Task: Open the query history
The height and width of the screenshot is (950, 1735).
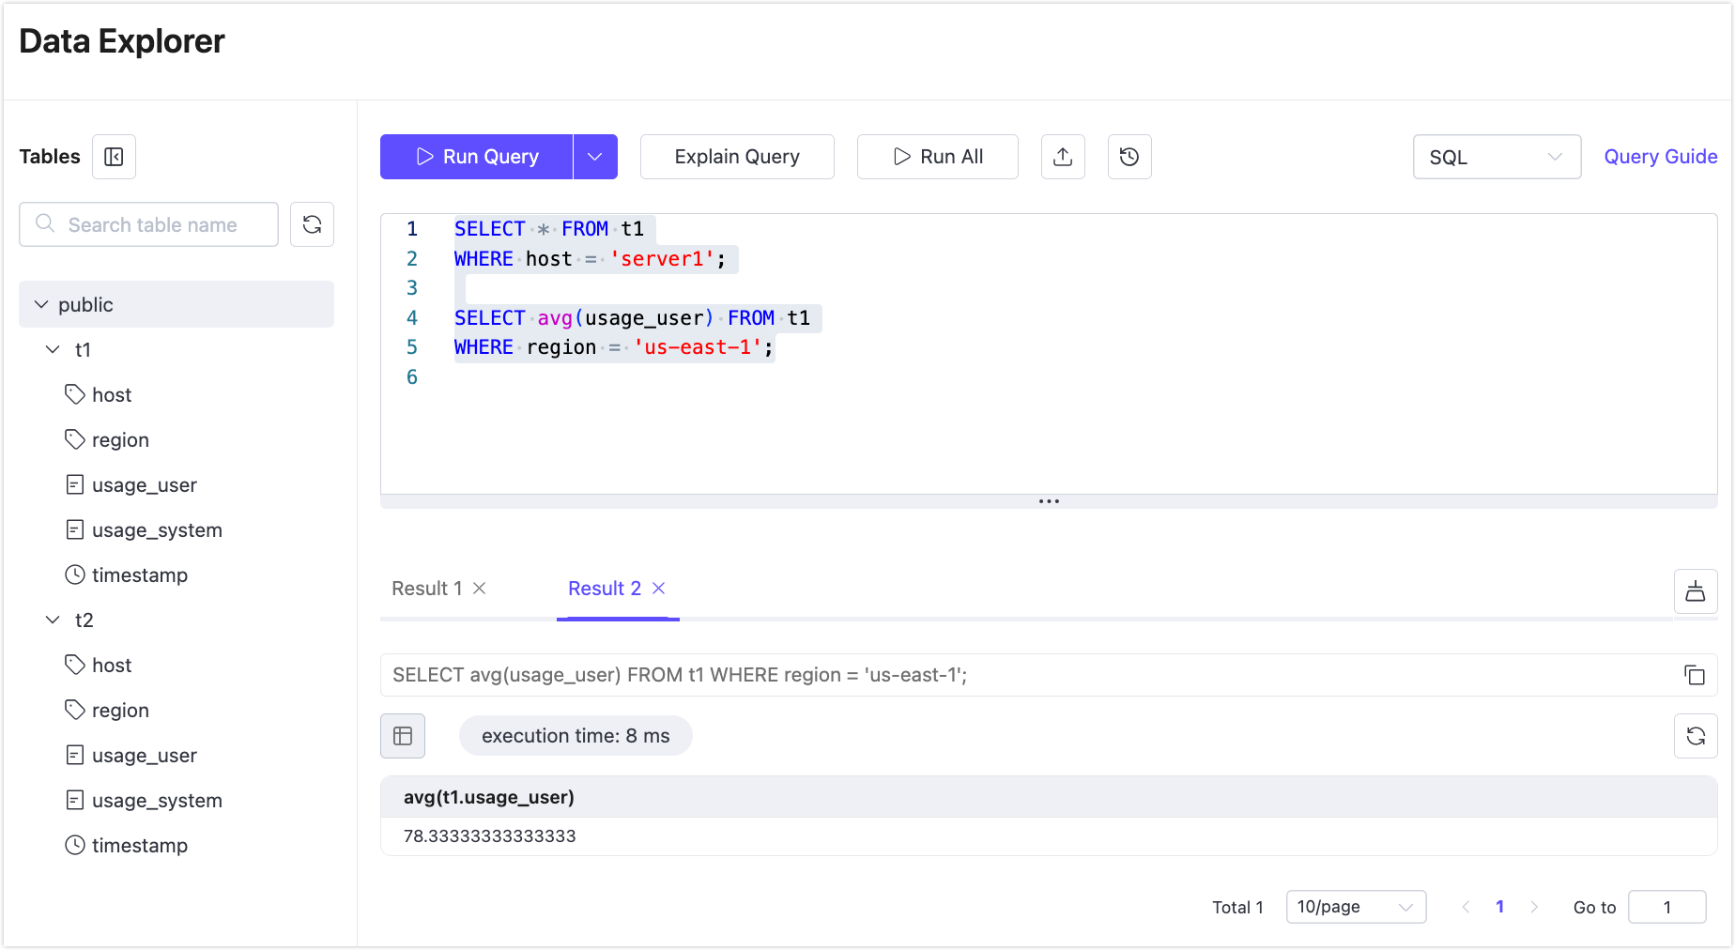Action: [x=1129, y=157]
